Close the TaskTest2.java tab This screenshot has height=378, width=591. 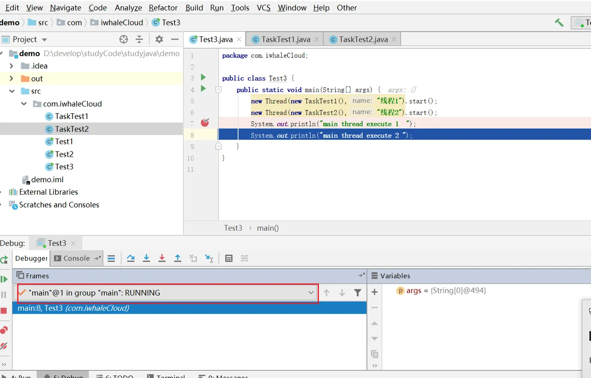click(394, 39)
